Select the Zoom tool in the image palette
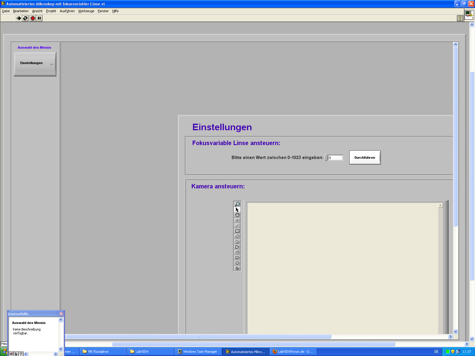 pos(237,204)
